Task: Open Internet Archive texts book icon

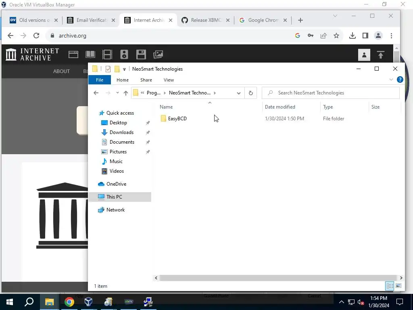Action: [x=90, y=54]
